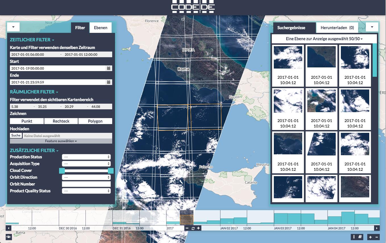Open the calendar picker for the Start date
The height and width of the screenshot is (243, 386).
[109, 68]
